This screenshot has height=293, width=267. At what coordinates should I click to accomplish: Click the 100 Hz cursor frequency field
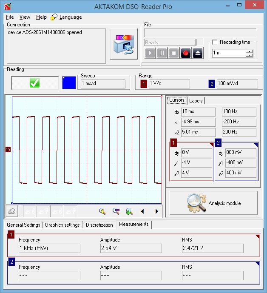pos(239,112)
